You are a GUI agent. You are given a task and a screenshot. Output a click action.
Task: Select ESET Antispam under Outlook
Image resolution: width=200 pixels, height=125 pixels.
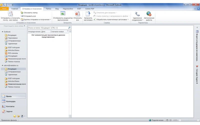click(14, 47)
